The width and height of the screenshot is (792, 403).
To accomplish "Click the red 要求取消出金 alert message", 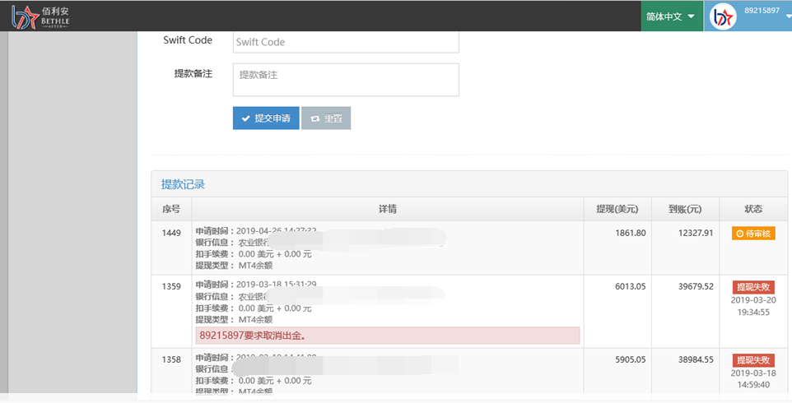I will (x=387, y=336).
